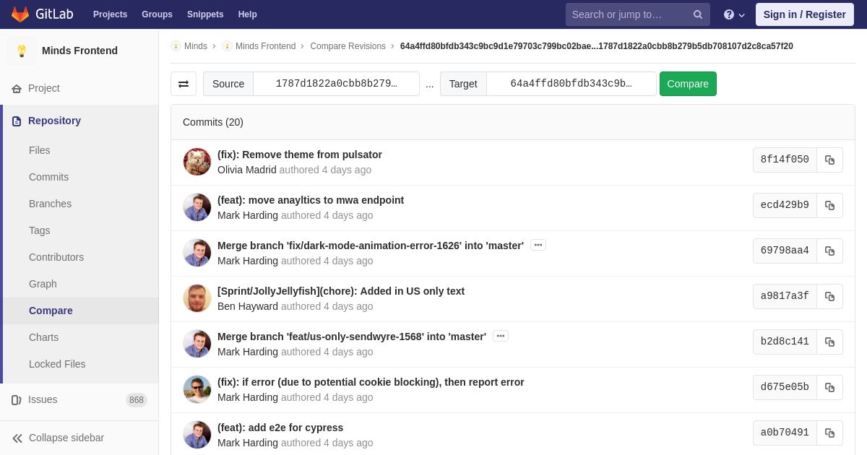Copy commit SHA d675e05b
This screenshot has height=455, width=867.
(x=829, y=387)
